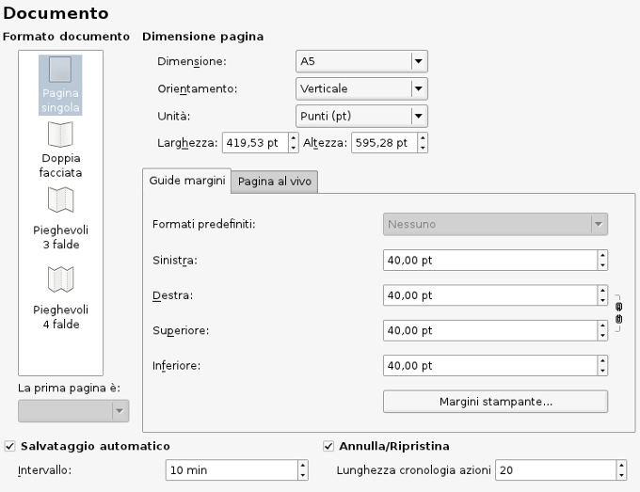Decrease Destra margin with down arrow
The height and width of the screenshot is (492, 640).
coord(603,300)
